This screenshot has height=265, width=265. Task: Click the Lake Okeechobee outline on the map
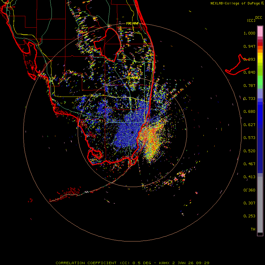(x=107, y=45)
